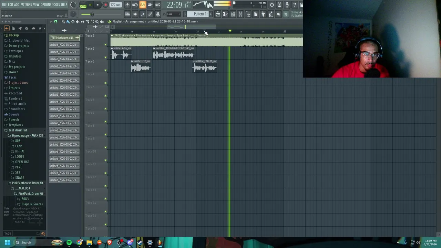The height and width of the screenshot is (248, 441).
Task: Open the plugin picker plug icon
Action: (x=263, y=14)
